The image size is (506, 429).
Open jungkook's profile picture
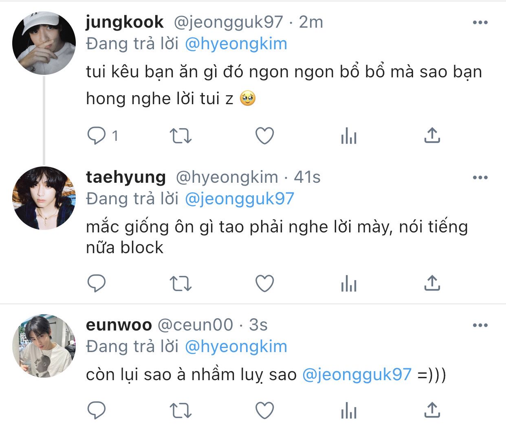44,43
